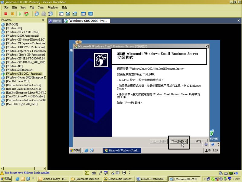Switch to the Home tab
Viewport: 242px width, 182px height.
(x=55, y=21)
